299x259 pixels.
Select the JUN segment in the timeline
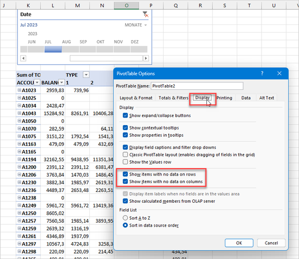click(x=36, y=49)
